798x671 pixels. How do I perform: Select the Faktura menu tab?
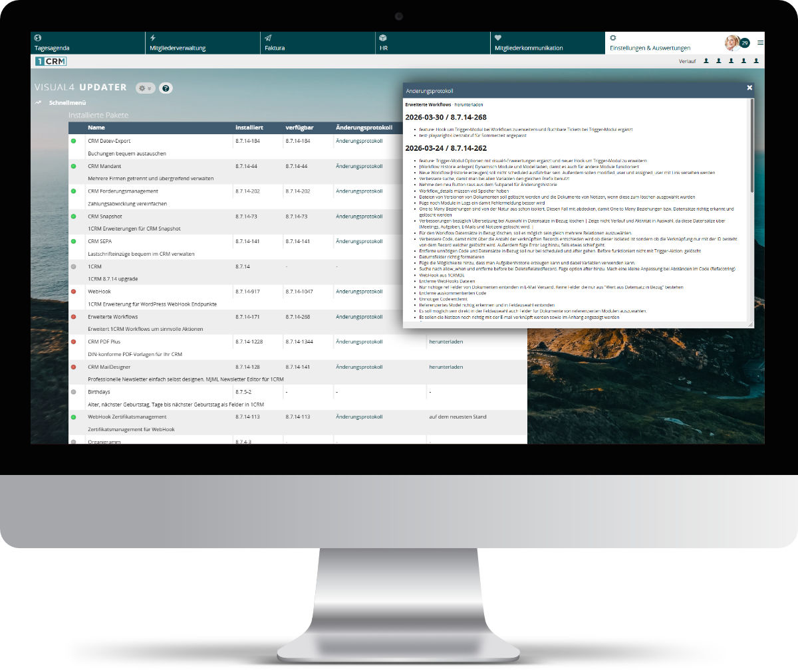275,48
